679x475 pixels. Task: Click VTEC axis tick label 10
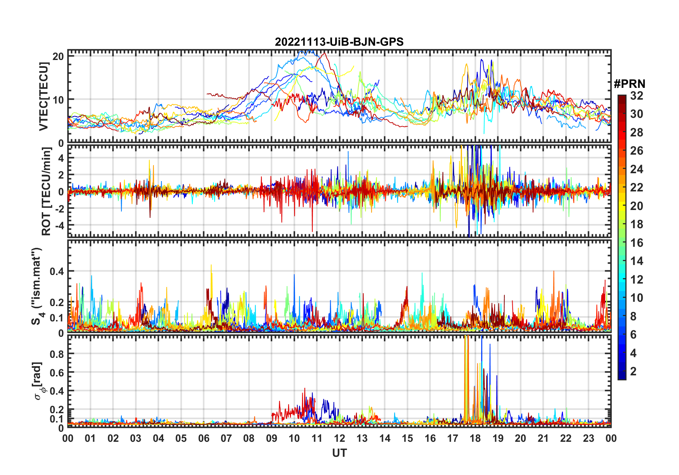(x=58, y=100)
